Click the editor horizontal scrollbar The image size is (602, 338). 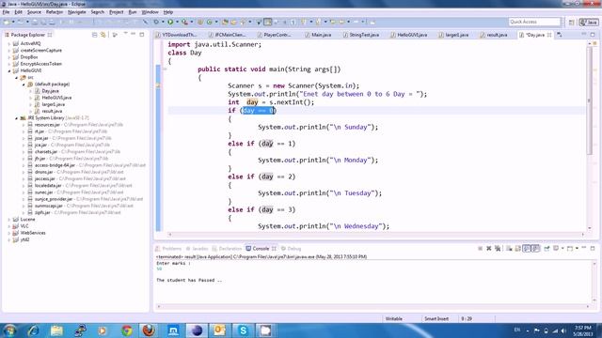coord(375,235)
